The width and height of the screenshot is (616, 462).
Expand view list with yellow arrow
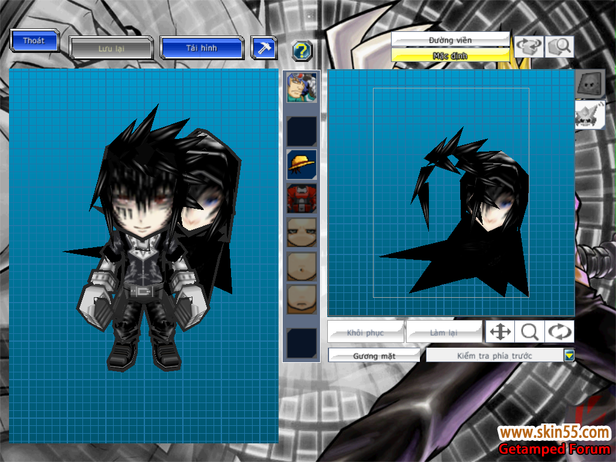click(569, 356)
